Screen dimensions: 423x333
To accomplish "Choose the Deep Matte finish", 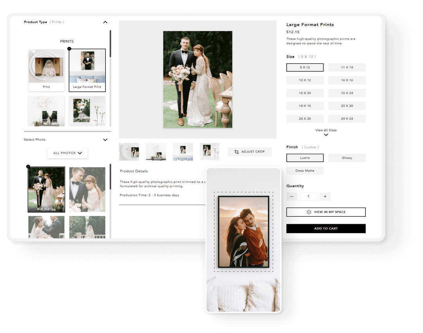I will (305, 171).
